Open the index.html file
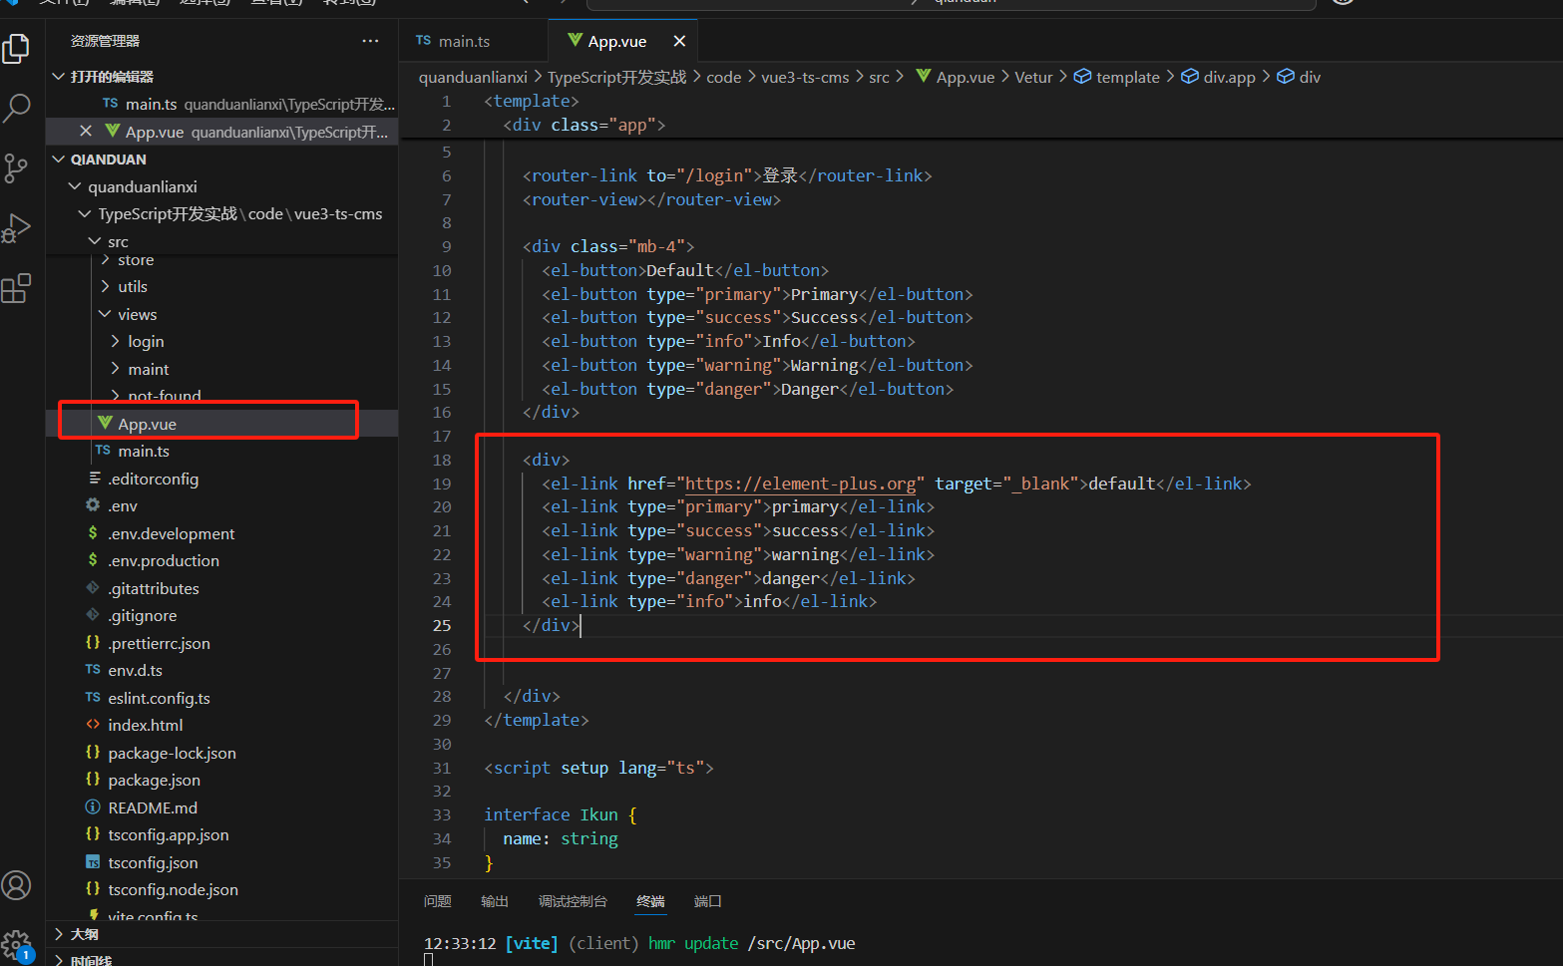 [x=221, y=725]
